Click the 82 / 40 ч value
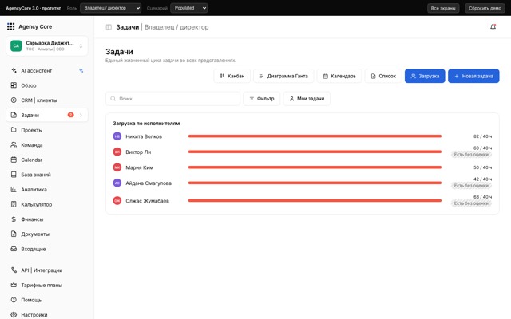This screenshot has width=511, height=319. (482, 136)
